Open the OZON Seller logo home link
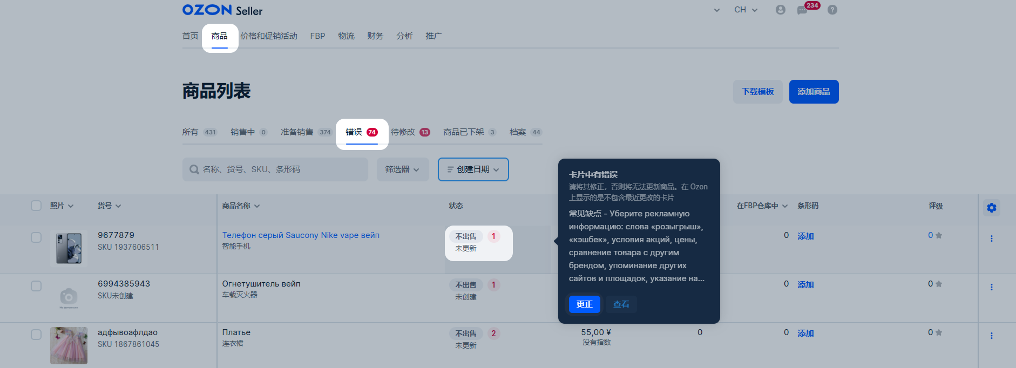 (x=222, y=10)
